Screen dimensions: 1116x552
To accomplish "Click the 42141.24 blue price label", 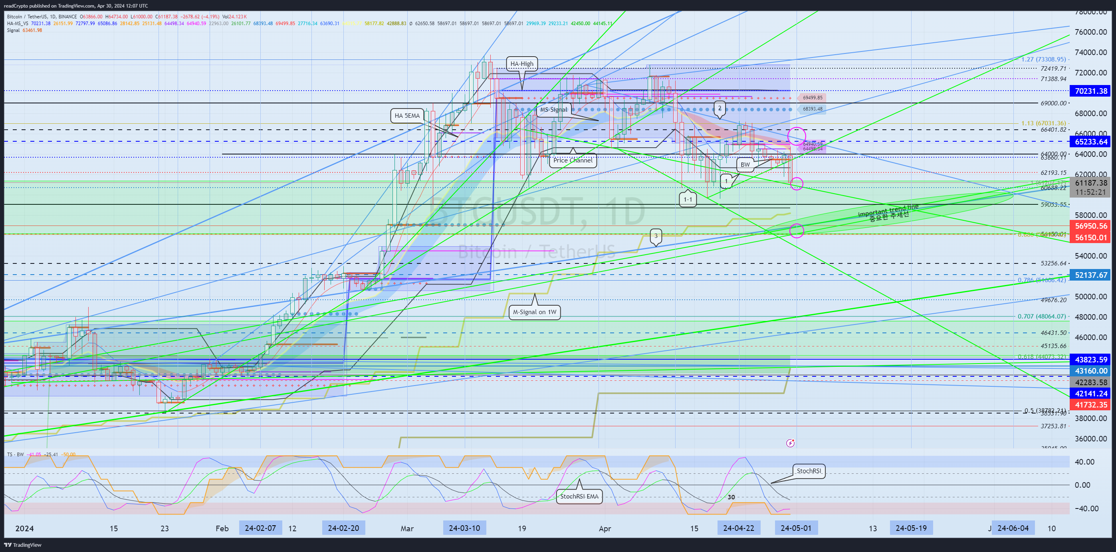I will [1091, 394].
